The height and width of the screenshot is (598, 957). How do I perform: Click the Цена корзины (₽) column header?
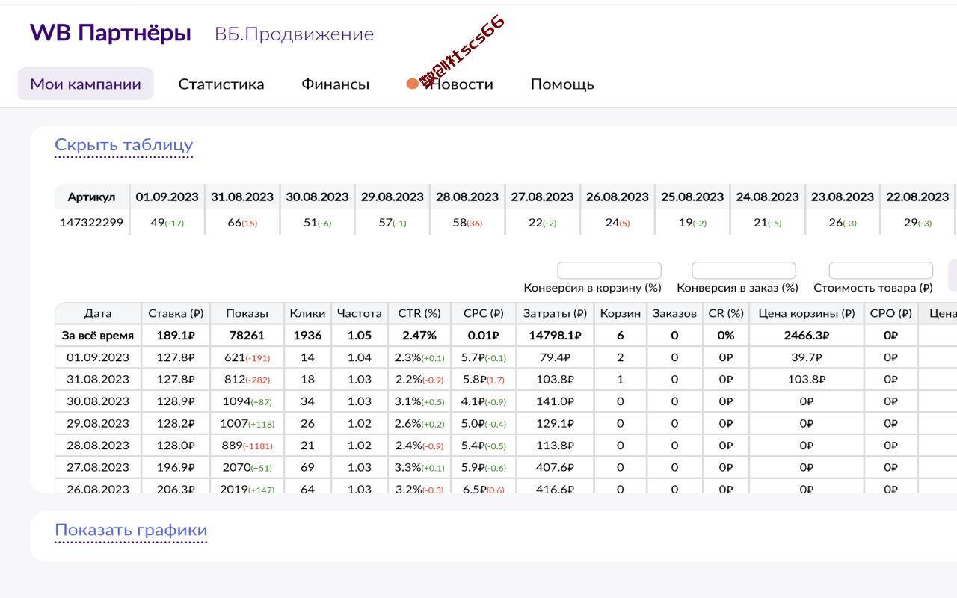click(x=806, y=313)
